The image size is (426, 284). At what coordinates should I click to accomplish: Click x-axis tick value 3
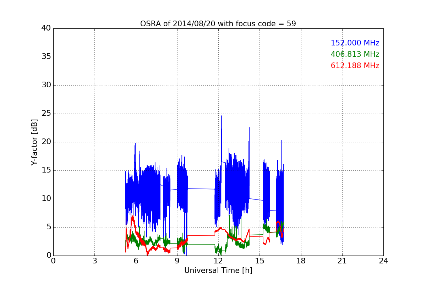pos(94,261)
